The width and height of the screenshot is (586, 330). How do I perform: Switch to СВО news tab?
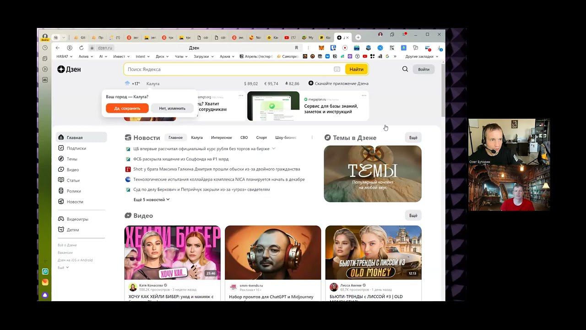244,137
